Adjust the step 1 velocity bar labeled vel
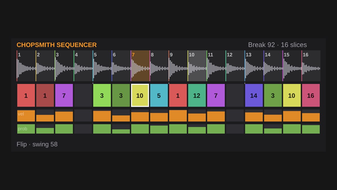337x190 pixels. (26, 115)
